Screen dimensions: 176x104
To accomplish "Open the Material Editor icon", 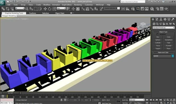I will click(x=152, y=9).
